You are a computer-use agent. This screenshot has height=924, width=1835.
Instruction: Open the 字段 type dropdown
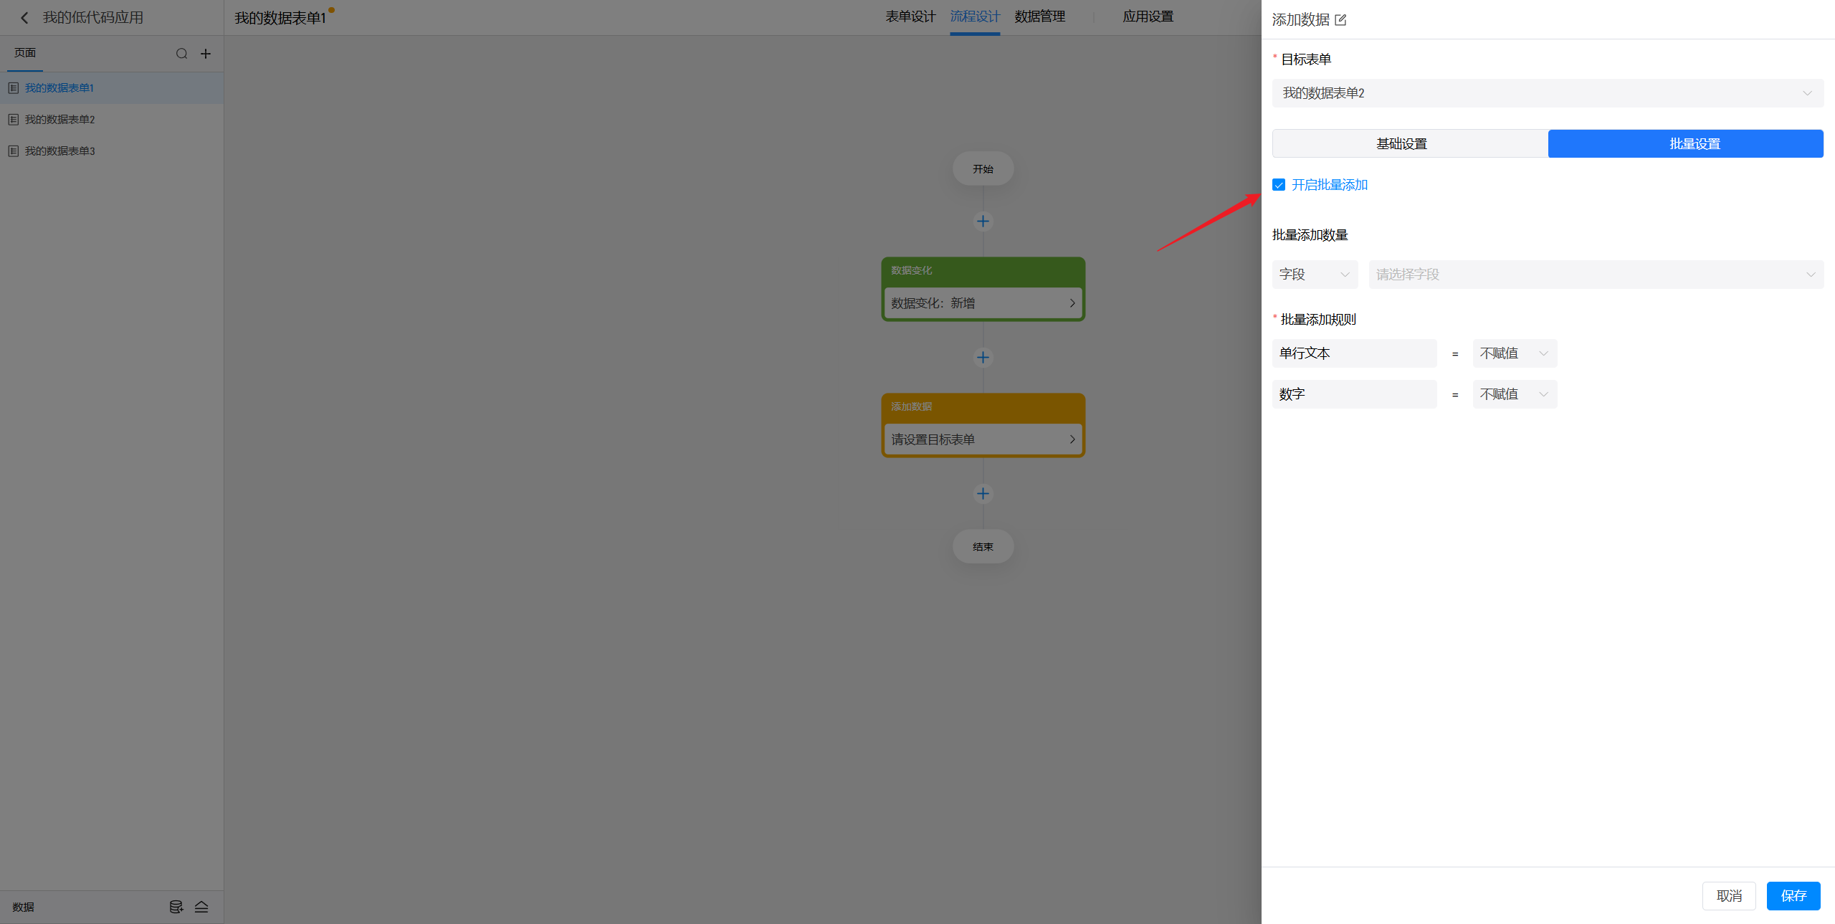pyautogui.click(x=1314, y=275)
